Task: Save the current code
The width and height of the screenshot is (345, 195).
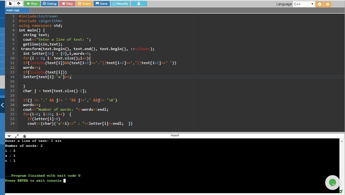Action: click(x=101, y=4)
